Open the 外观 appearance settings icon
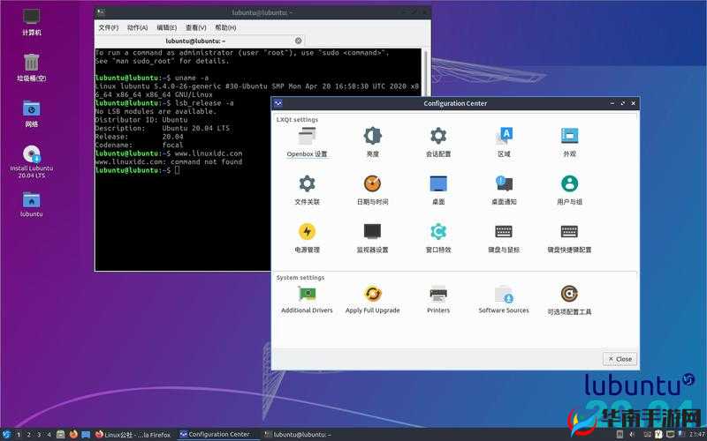707x441 pixels. [x=569, y=142]
